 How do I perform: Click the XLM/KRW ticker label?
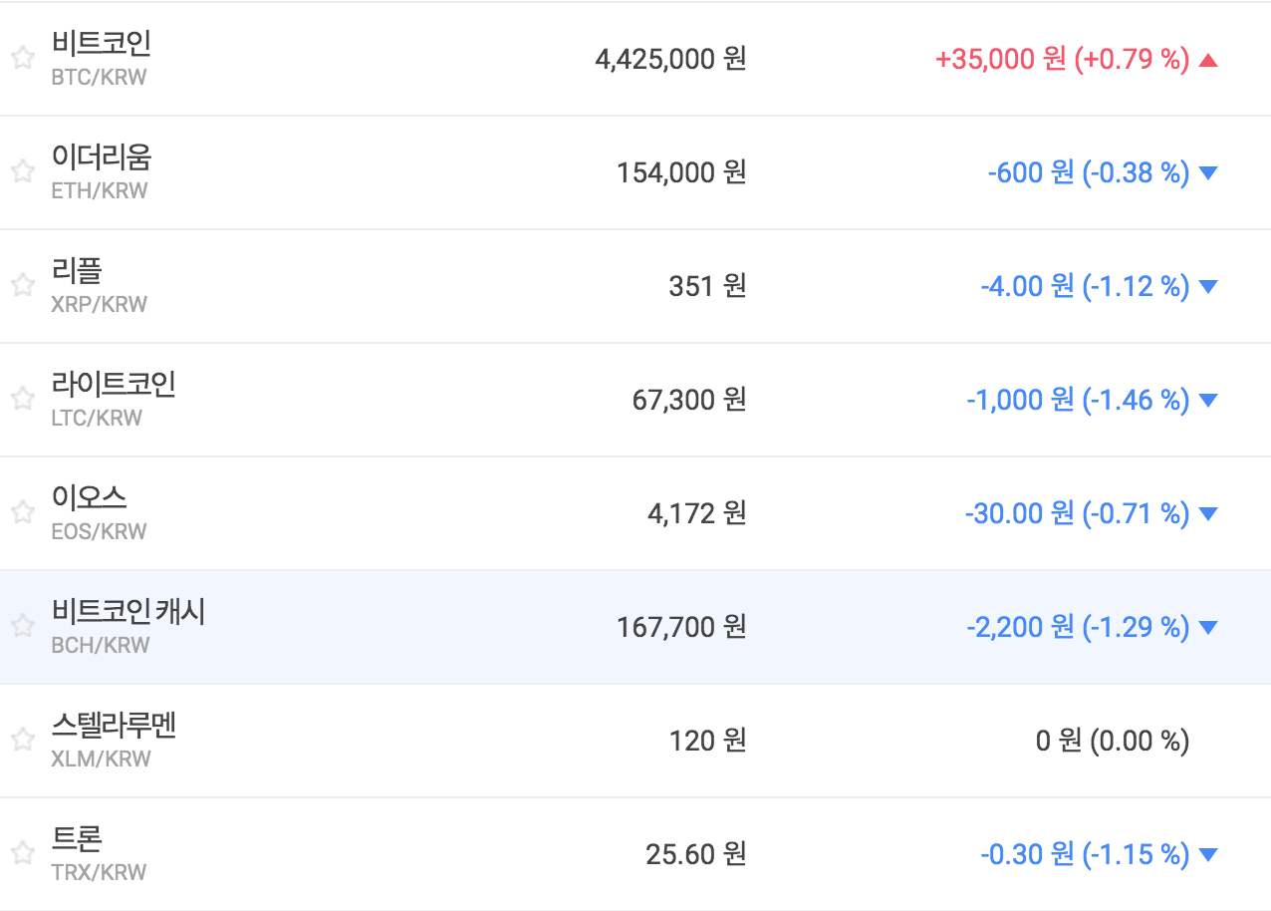pyautogui.click(x=101, y=759)
